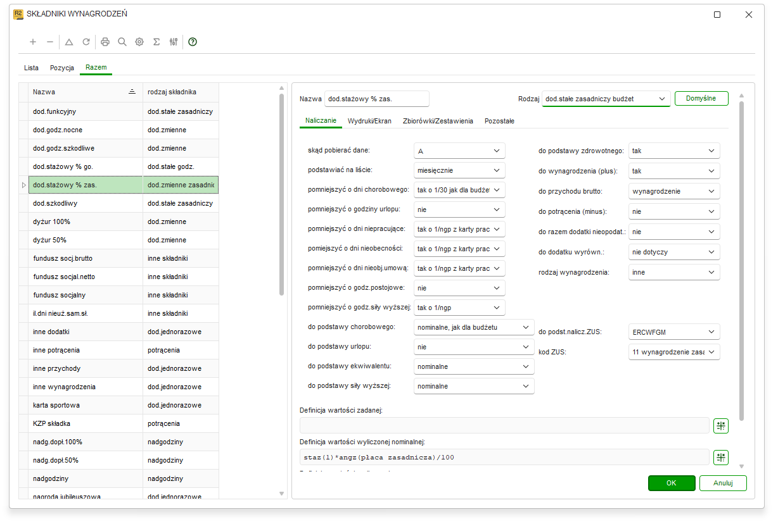Open formula editor for wartości zadanej
Image resolution: width=778 pixels, height=524 pixels.
click(x=721, y=425)
